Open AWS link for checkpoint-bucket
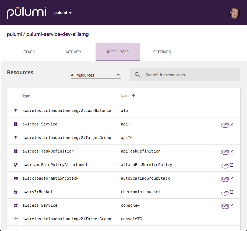Viewport: 247px width, 231px height. pos(227,192)
